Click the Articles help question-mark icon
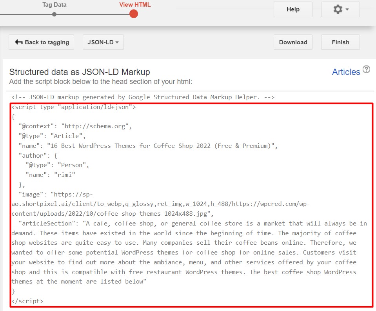376x311 pixels. tap(366, 69)
